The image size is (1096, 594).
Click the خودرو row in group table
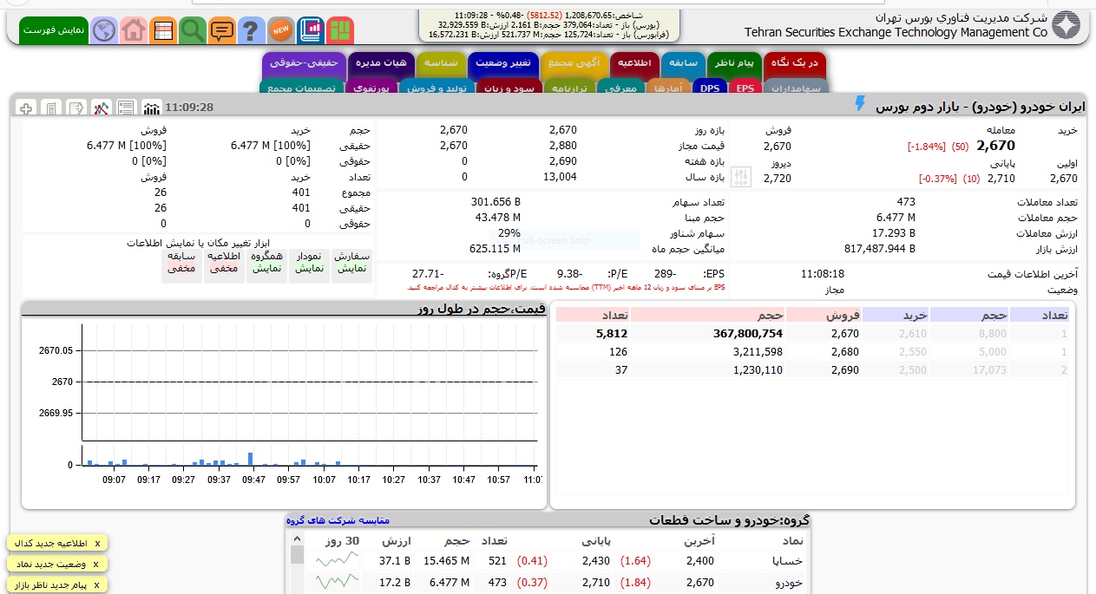point(559,583)
